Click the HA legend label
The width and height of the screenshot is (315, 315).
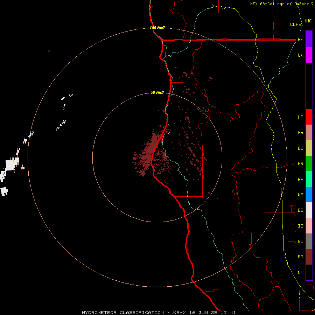tap(300, 117)
